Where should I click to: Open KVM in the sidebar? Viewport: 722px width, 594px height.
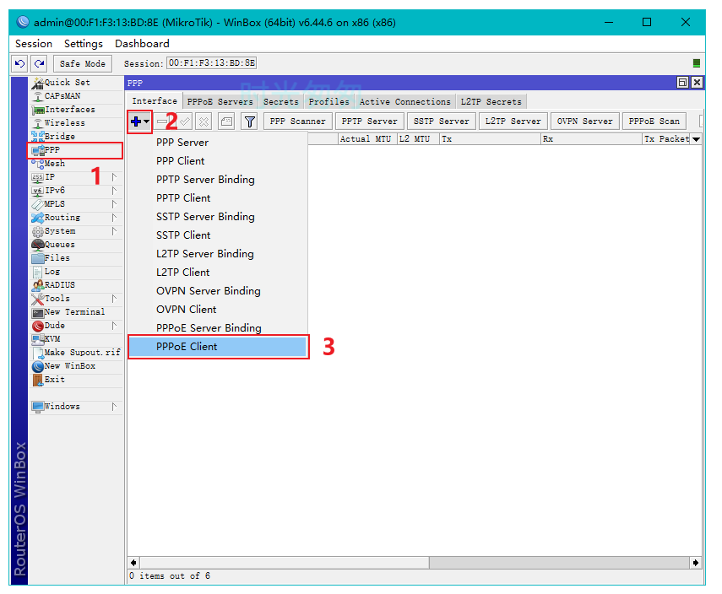coord(76,338)
